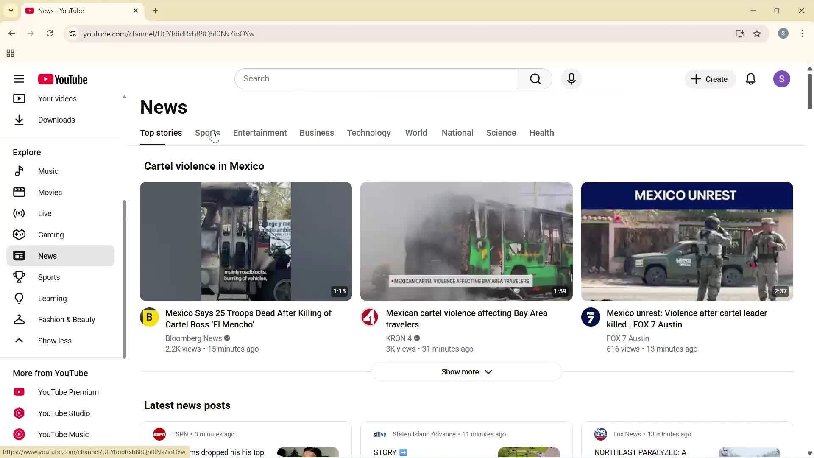The height and width of the screenshot is (458, 814).
Task: Collapse Explore using Show less
Action: [55, 341]
